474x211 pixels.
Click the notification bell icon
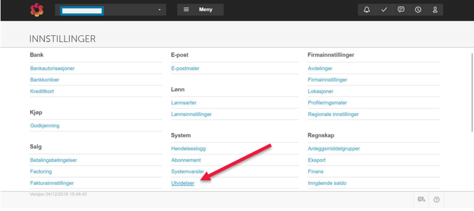(x=367, y=10)
